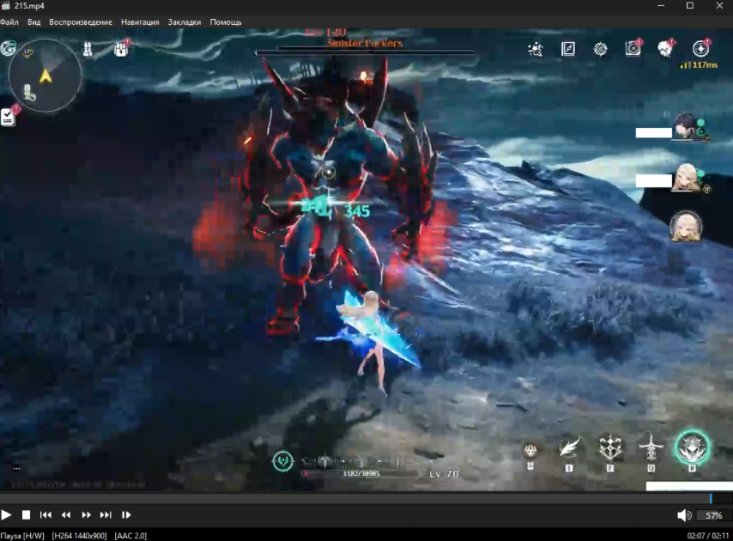
Task: Select the second blonde party member portrait
Action: click(685, 178)
